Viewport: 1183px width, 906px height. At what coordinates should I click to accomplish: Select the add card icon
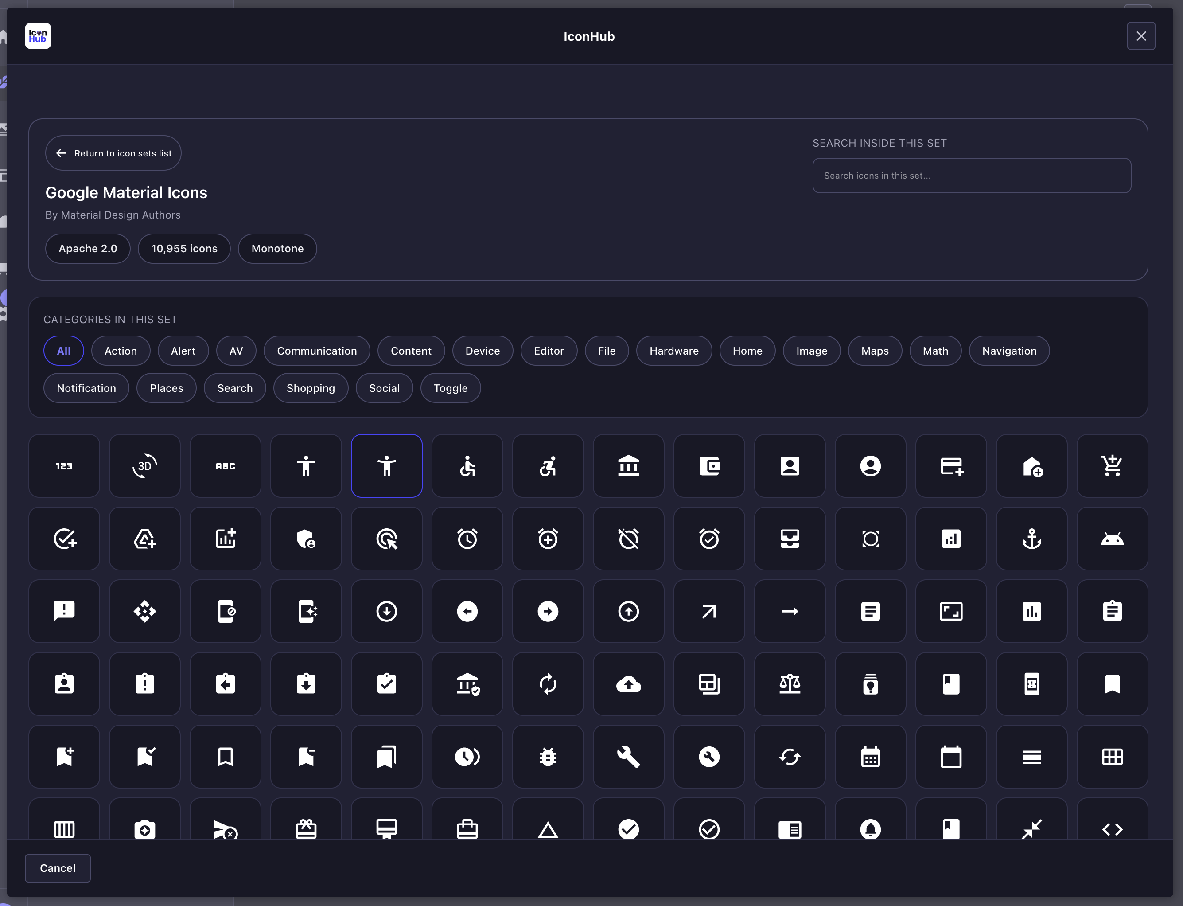(x=951, y=466)
